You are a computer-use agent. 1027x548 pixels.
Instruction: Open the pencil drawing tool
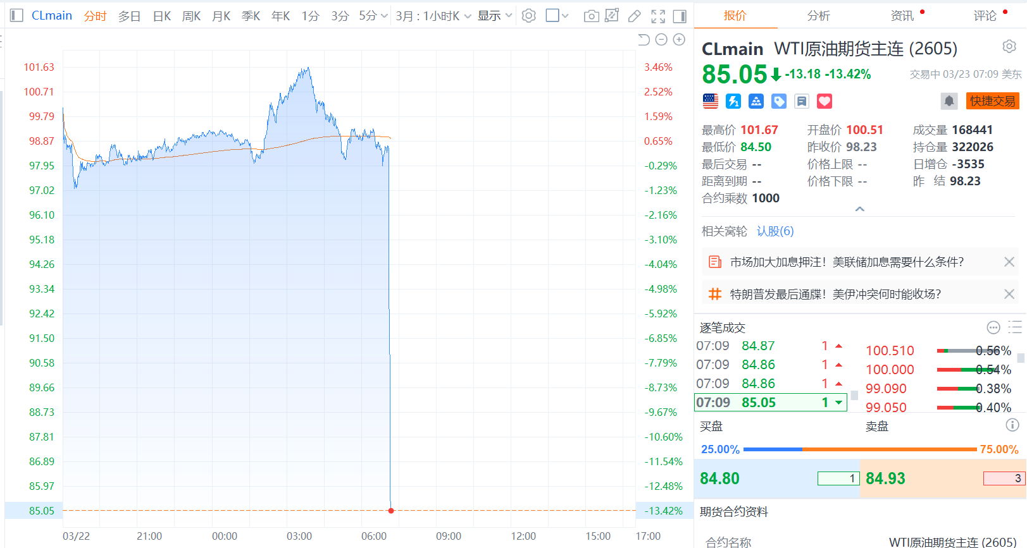pyautogui.click(x=634, y=16)
